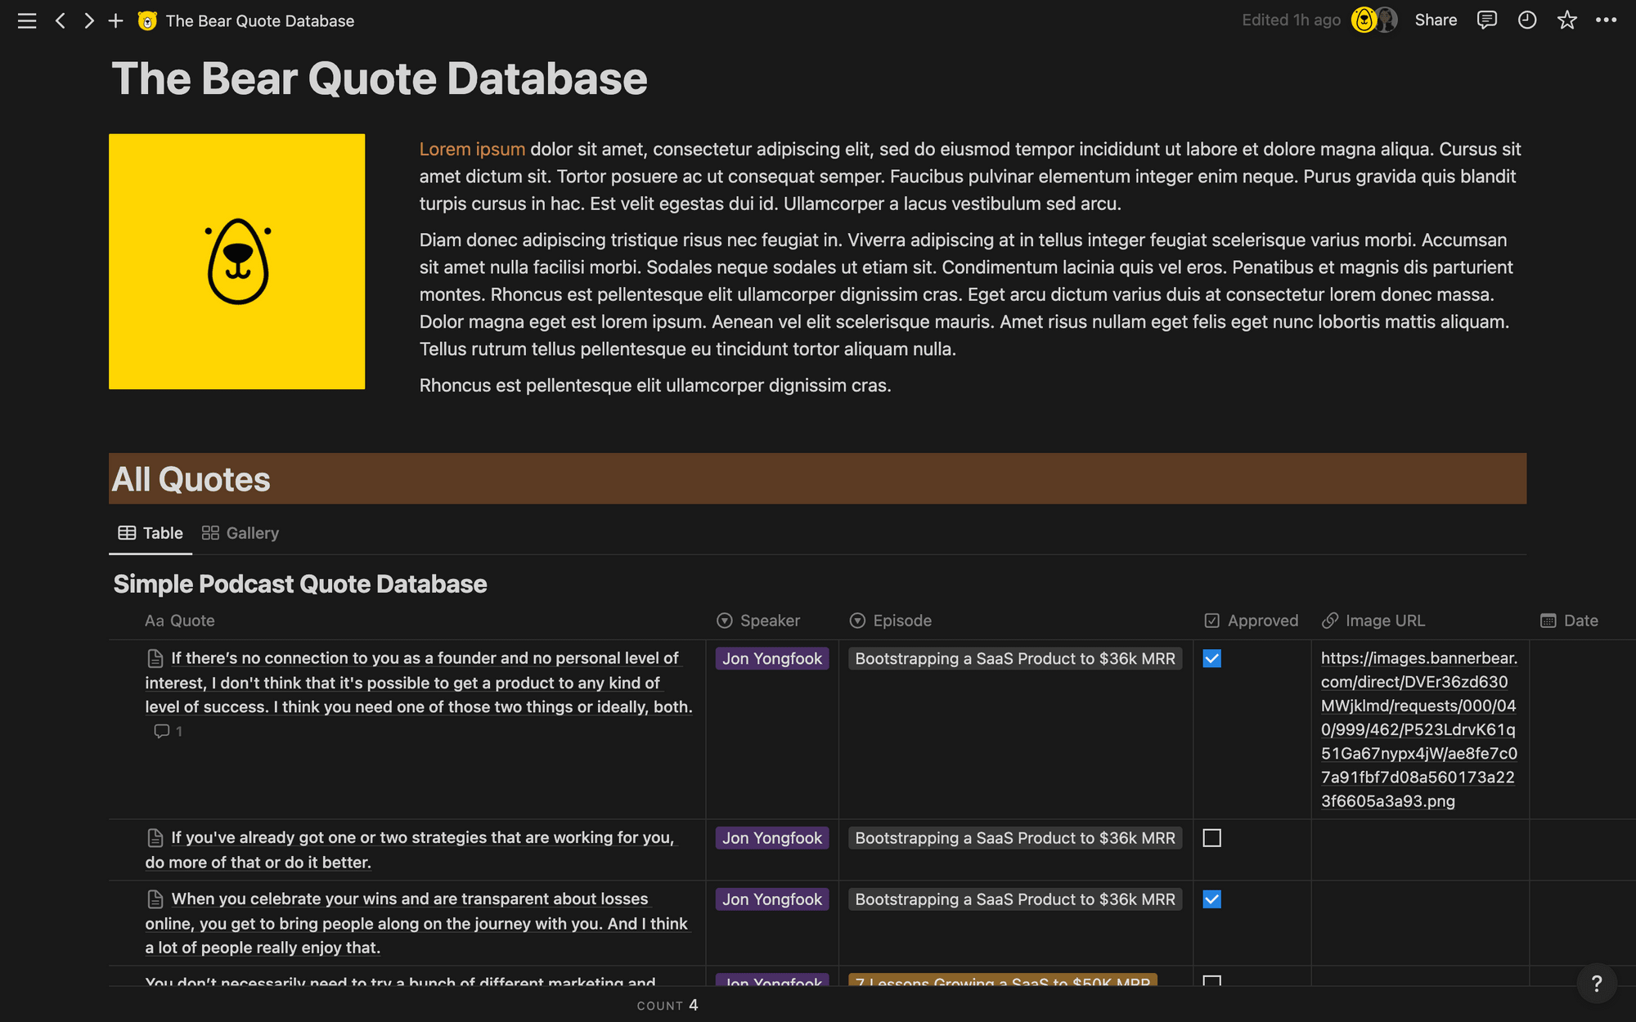
Task: Create a new page with the plus icon
Action: click(115, 20)
